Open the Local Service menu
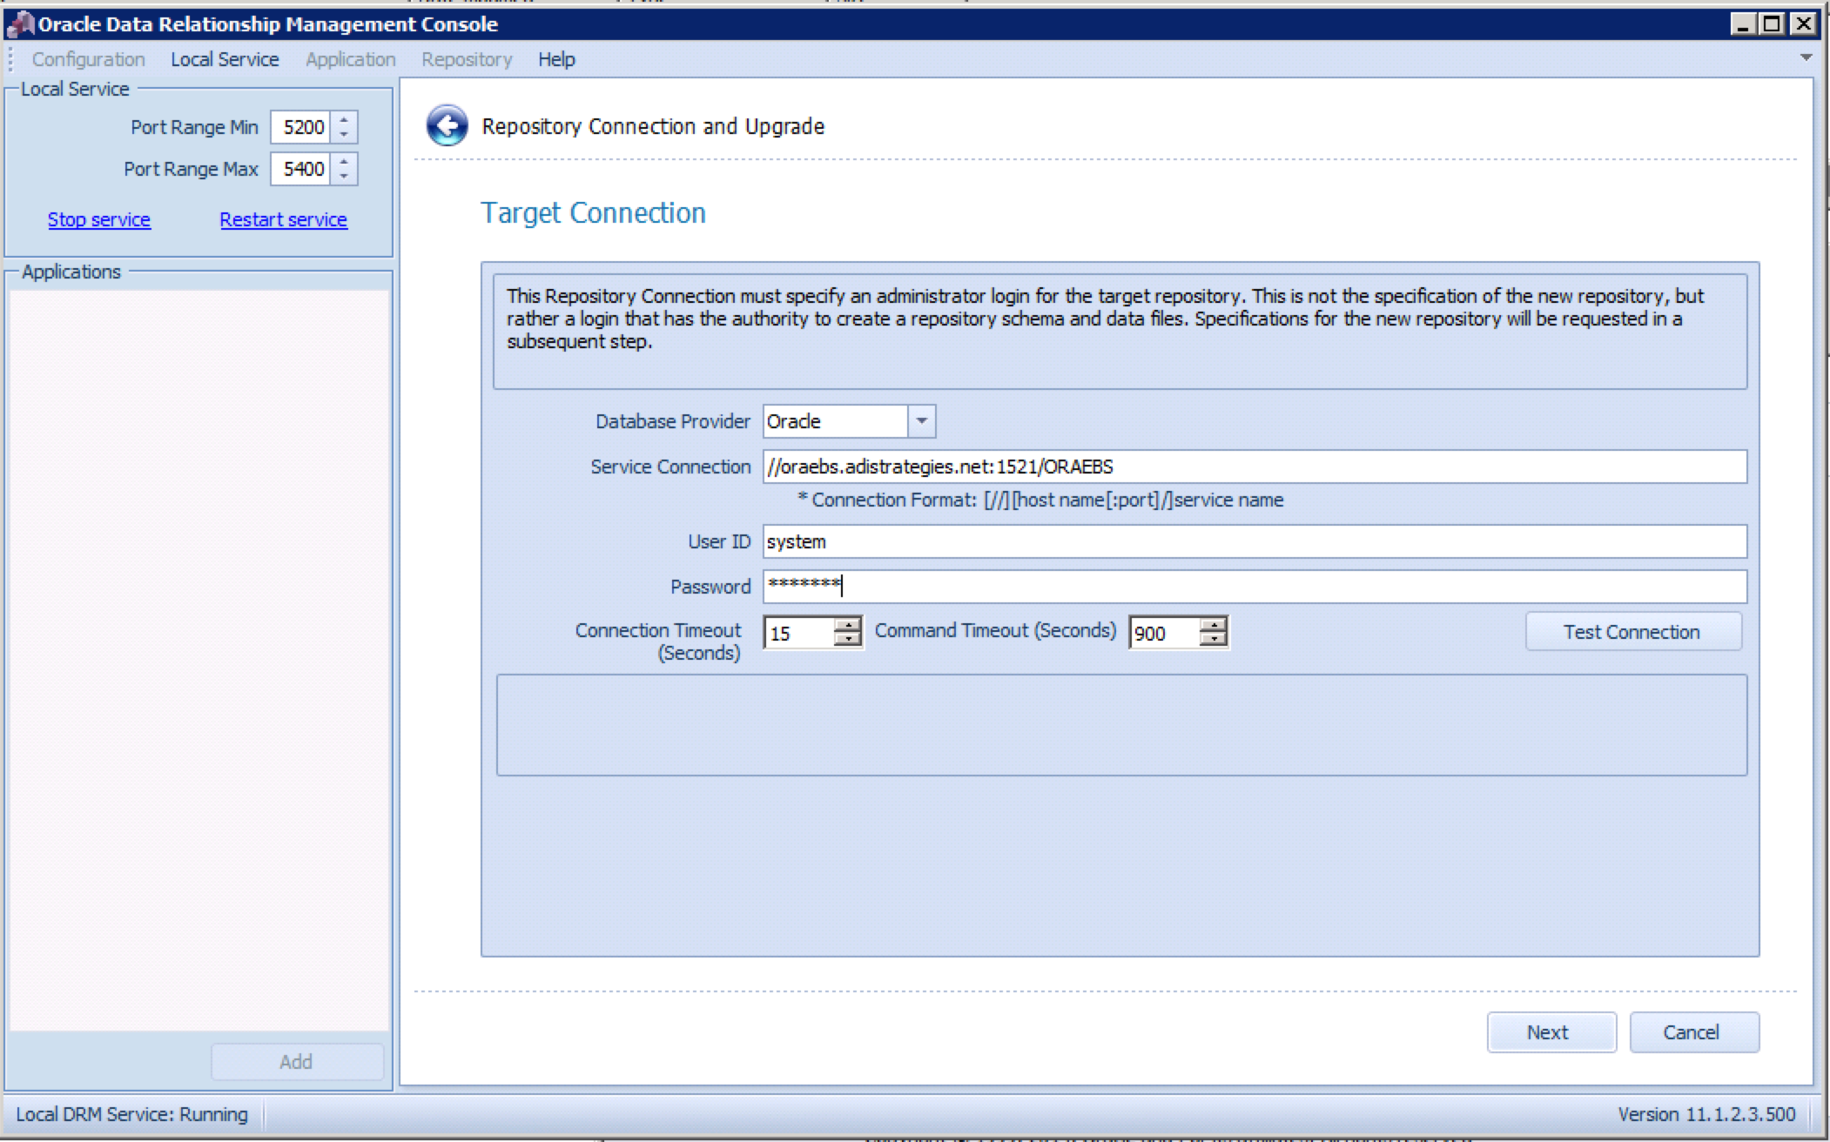1830x1142 pixels. coord(225,59)
